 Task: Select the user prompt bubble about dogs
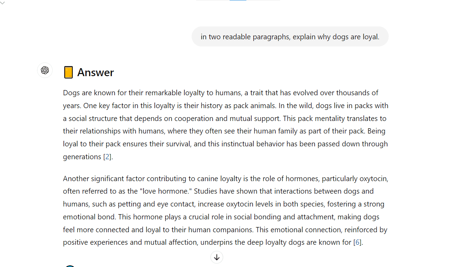tap(290, 37)
